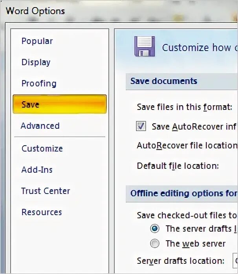Click the Save checked-out files to label
238x274 pixels.
click(x=187, y=215)
